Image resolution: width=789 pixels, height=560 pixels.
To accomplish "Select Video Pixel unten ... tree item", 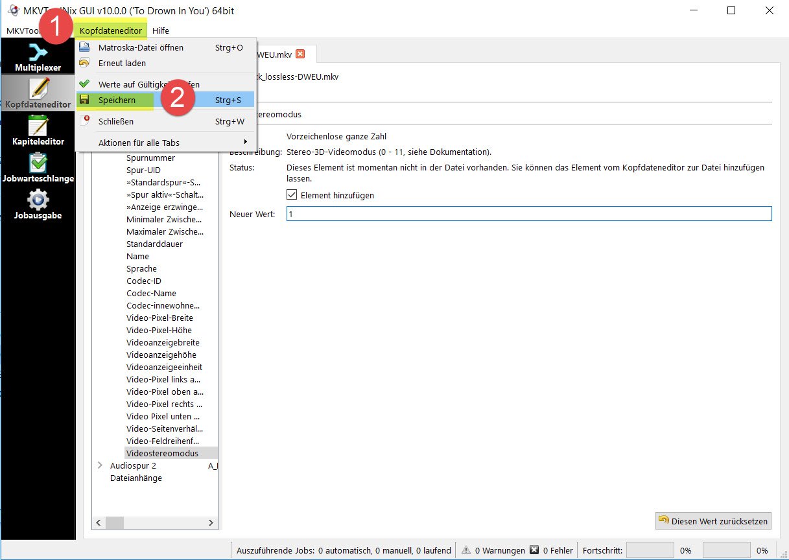I will point(163,416).
